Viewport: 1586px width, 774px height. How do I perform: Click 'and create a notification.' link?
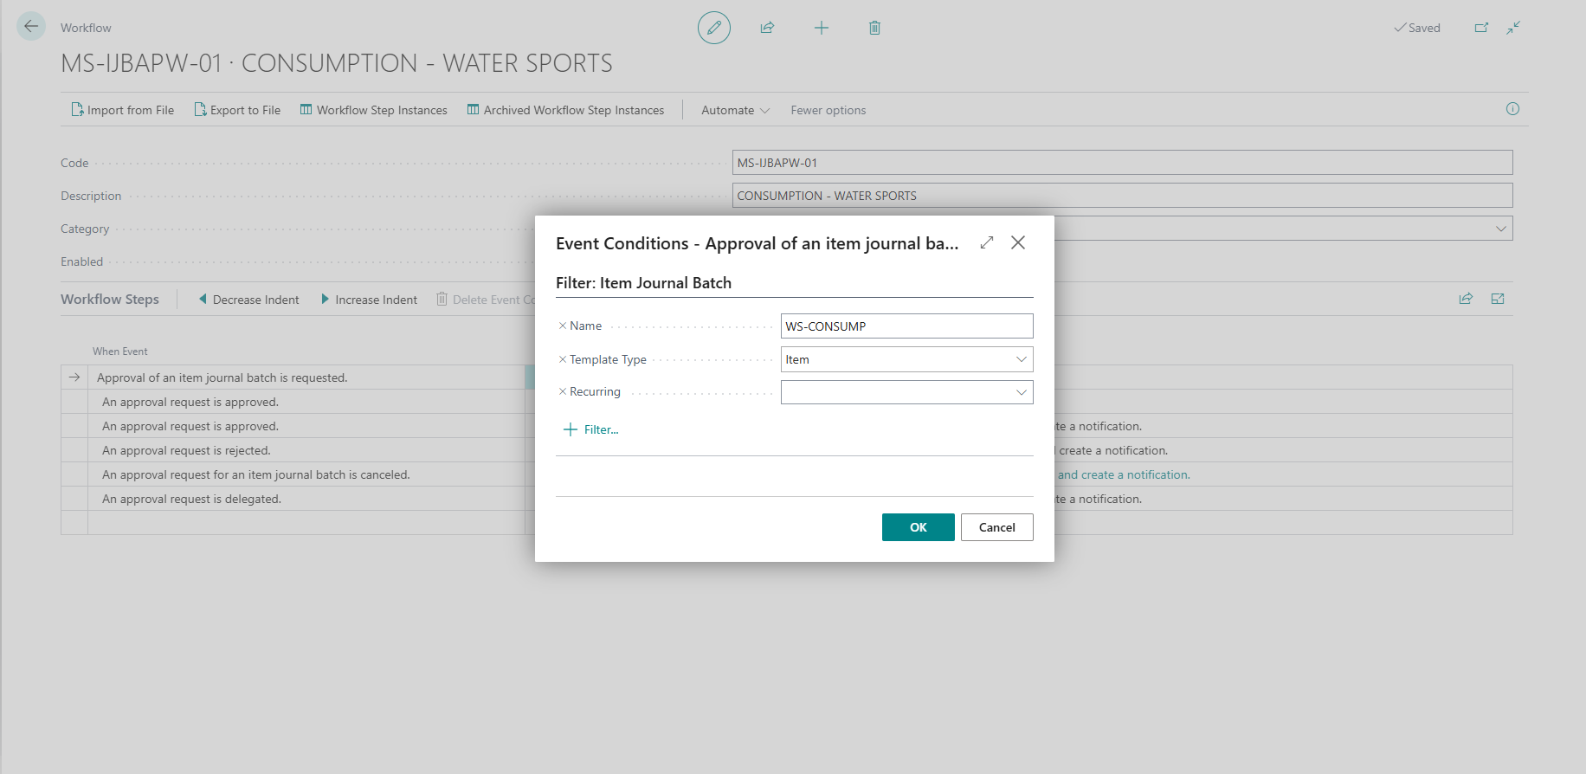coord(1124,474)
